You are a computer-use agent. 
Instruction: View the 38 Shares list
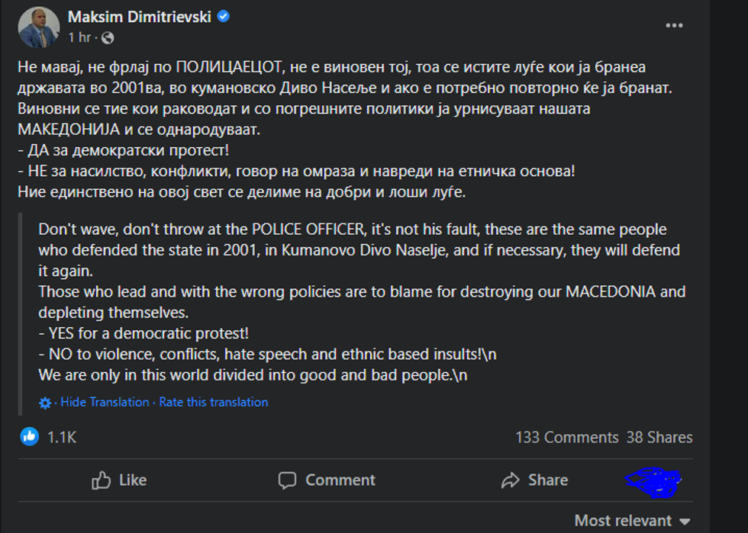click(659, 438)
